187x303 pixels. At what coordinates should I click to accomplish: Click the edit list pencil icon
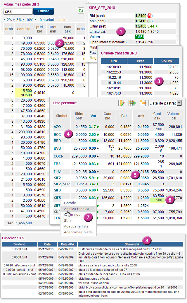[x=122, y=103]
